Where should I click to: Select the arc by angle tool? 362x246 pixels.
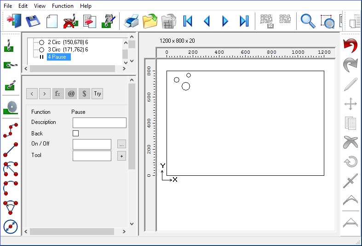tap(11, 207)
